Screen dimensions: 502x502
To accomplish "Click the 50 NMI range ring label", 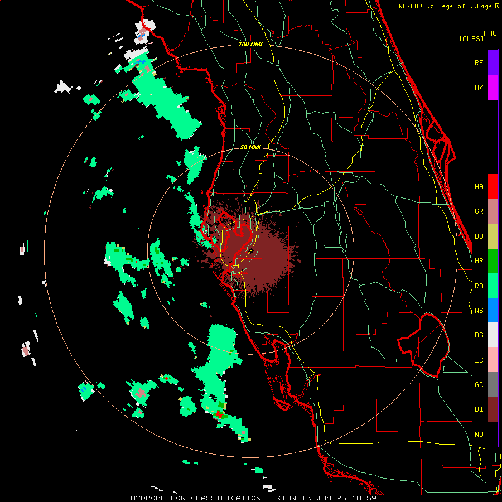I will 250,148.
